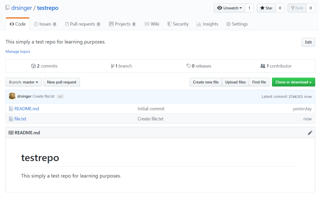The width and height of the screenshot is (319, 197).
Task: Click the repository book icon beside drsinger
Action: pos(7,8)
